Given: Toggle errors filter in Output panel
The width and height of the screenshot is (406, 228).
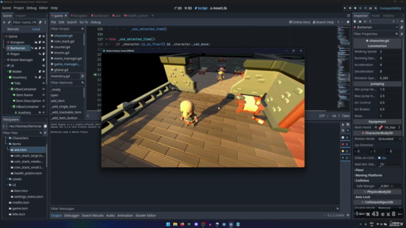Looking at the screenshot, I should [x=345, y=144].
